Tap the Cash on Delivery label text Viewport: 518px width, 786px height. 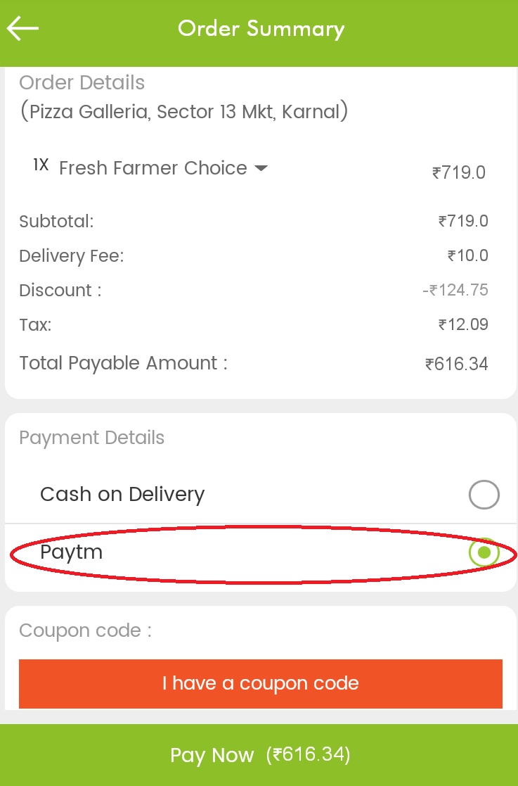coord(122,495)
